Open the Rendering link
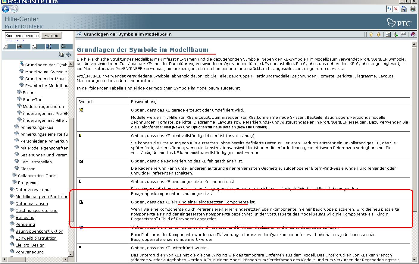Image resolution: width=419 pixels, height=264 pixels. coord(25,224)
